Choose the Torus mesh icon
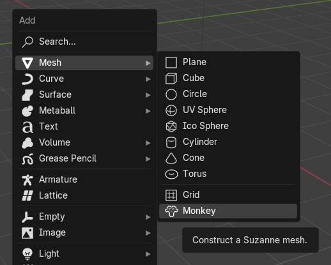The image size is (331, 265). click(171, 174)
